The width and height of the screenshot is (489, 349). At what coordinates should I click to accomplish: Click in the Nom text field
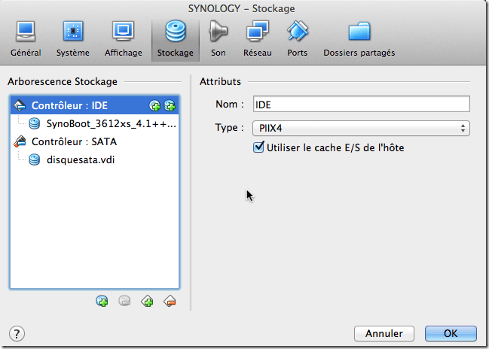pos(361,104)
